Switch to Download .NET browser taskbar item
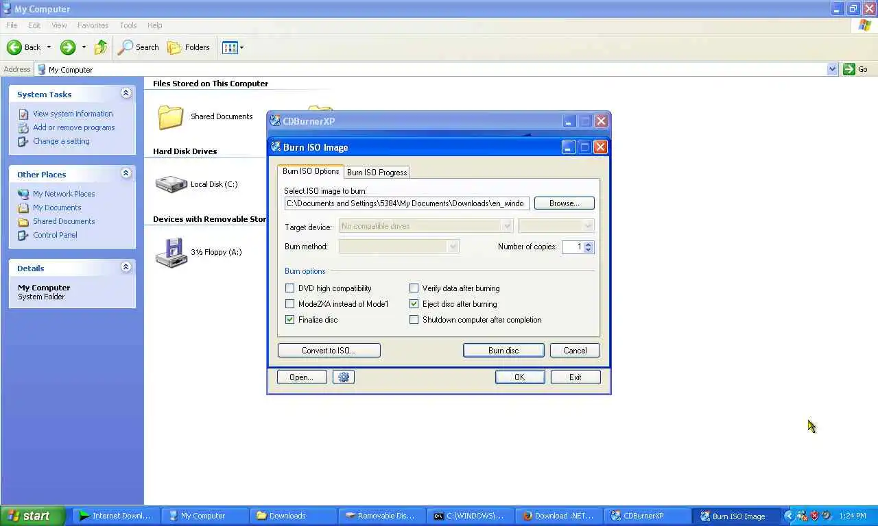This screenshot has width=878, height=526. [x=559, y=516]
